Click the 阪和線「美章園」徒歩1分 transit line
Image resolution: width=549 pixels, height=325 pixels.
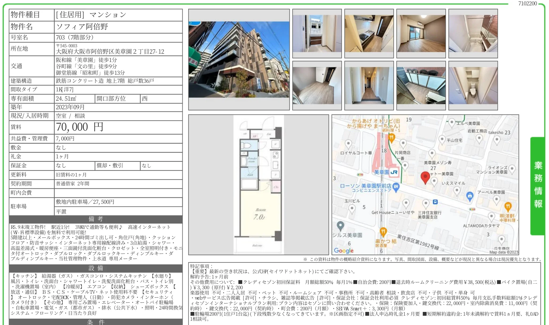click(86, 60)
